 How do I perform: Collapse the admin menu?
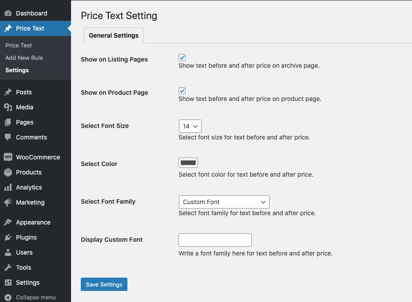pos(9,297)
